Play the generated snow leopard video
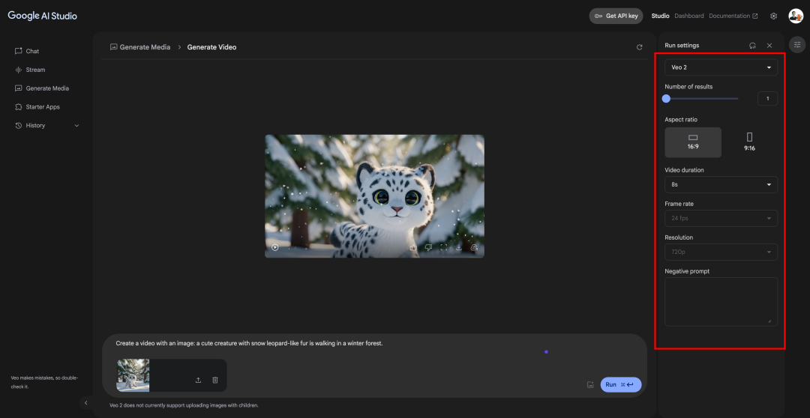 pos(274,248)
